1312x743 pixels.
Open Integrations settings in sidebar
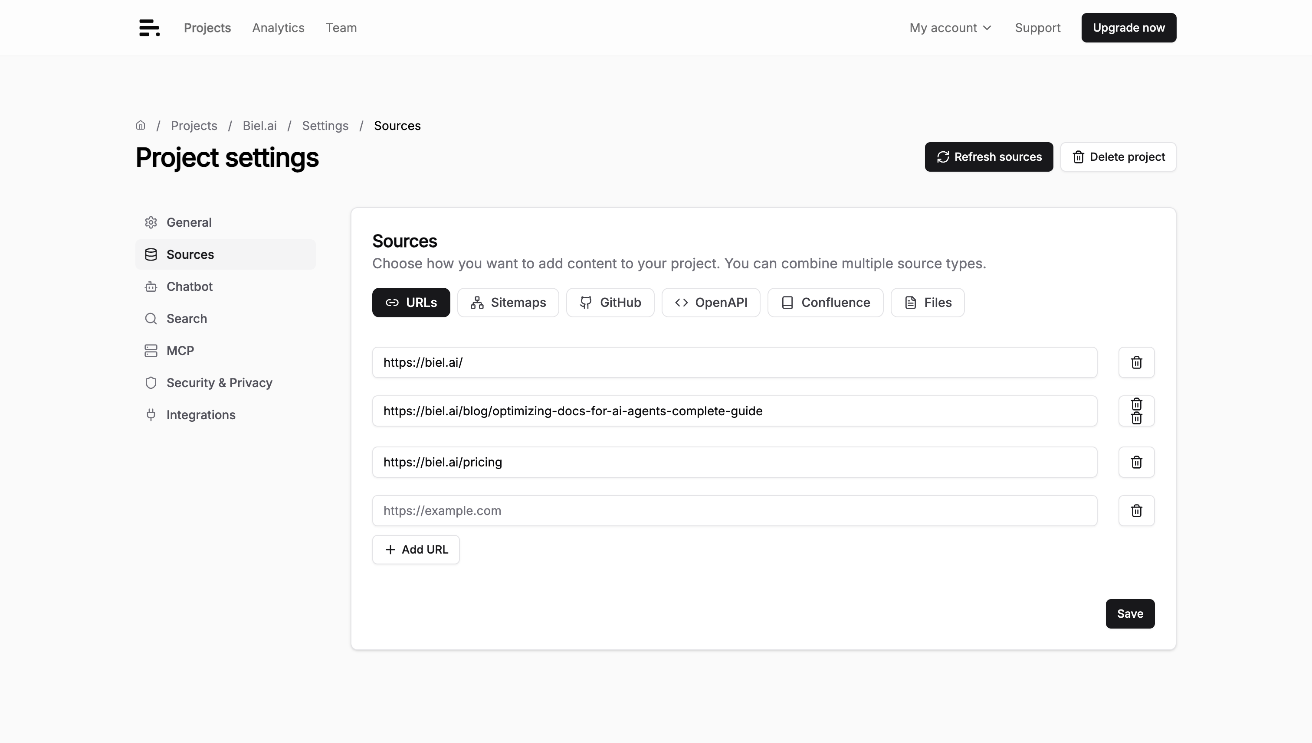225,415
